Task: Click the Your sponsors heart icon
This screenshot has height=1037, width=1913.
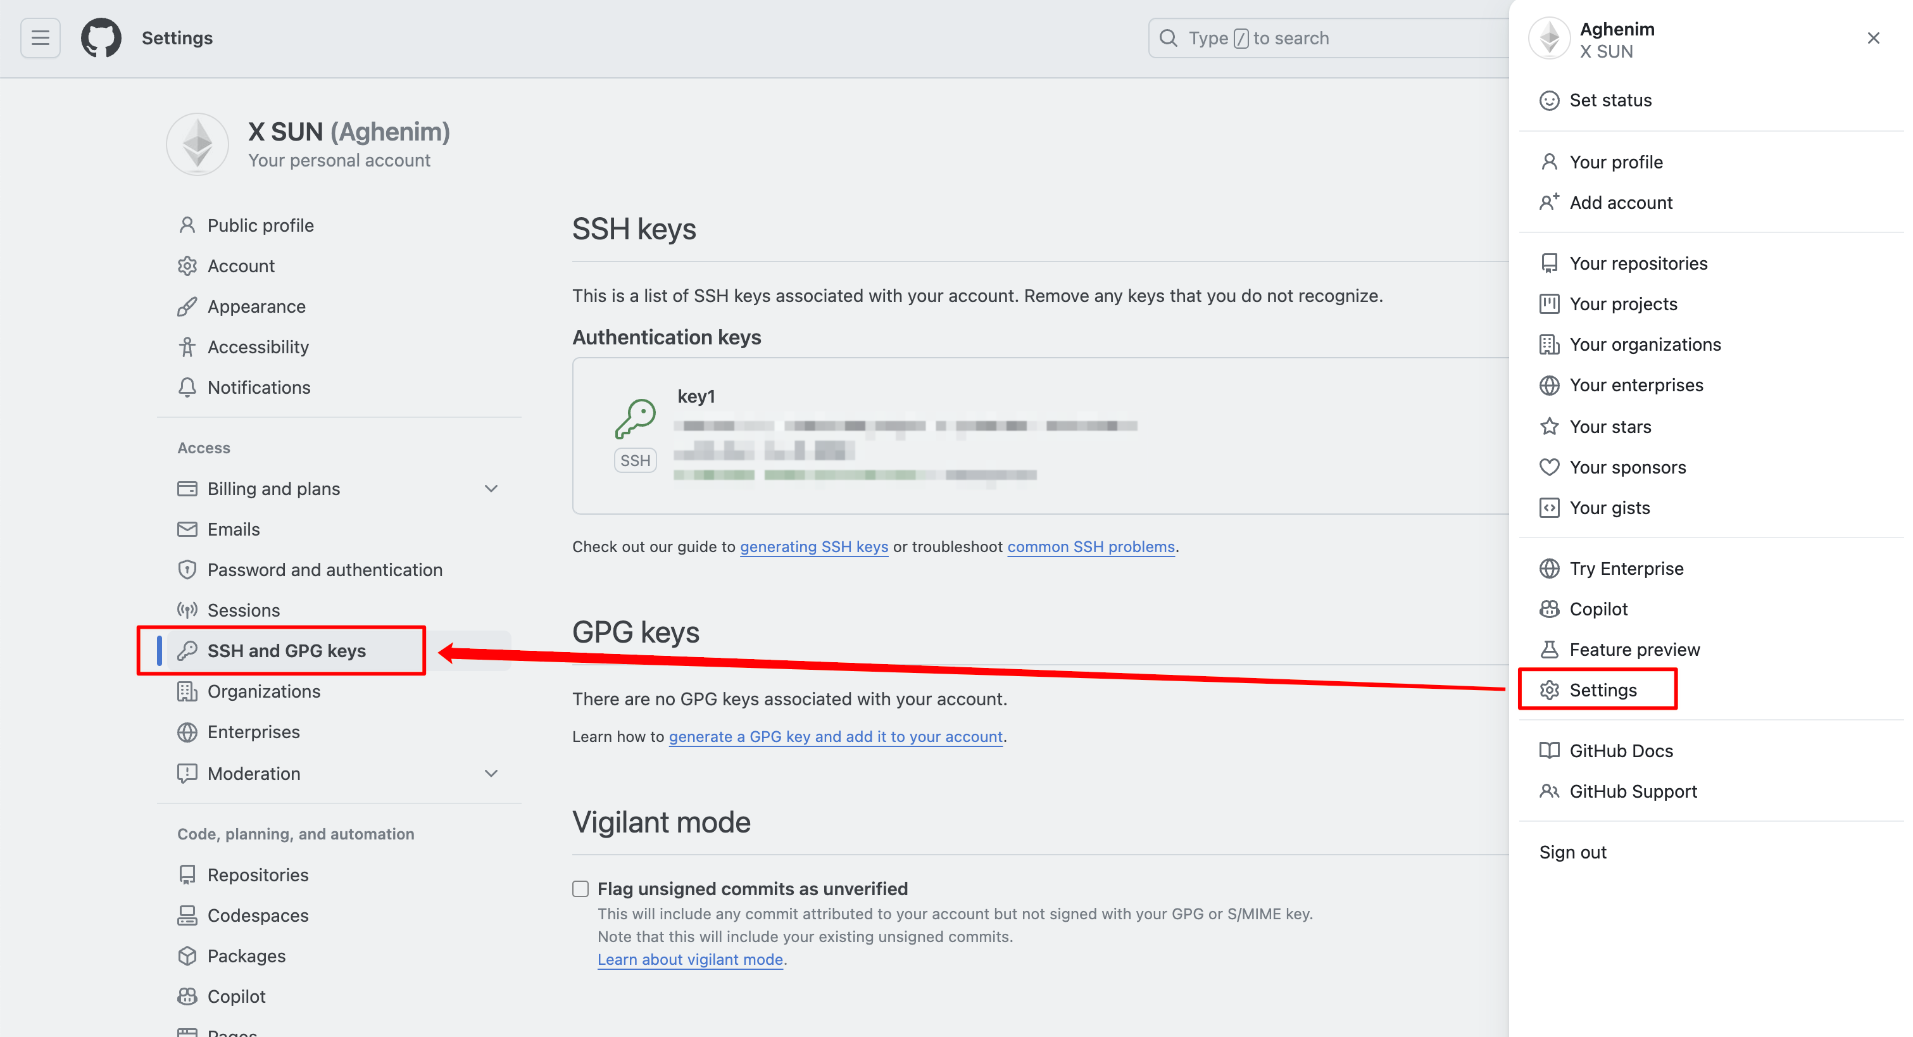Action: coord(1548,467)
